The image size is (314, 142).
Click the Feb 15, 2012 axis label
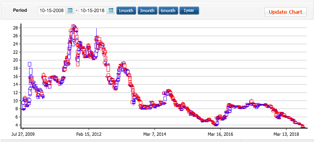coord(89,134)
